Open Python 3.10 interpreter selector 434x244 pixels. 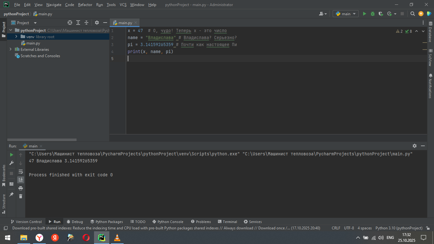point(399,228)
